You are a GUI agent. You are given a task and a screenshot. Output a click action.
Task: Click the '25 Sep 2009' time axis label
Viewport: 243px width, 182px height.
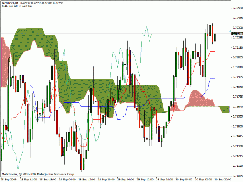9,179
